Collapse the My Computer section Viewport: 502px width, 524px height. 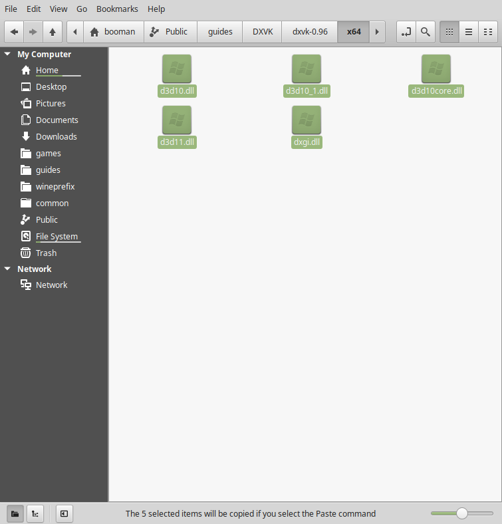(7, 54)
